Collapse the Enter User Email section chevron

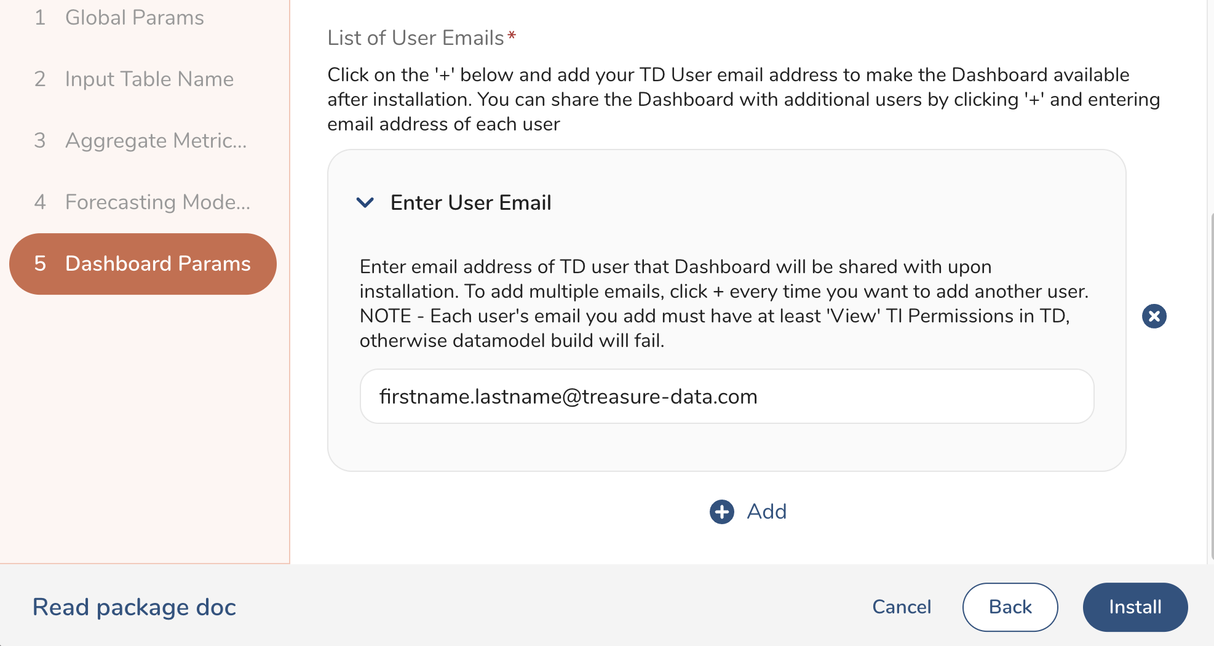point(365,202)
